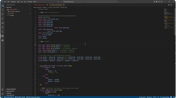
Task: Open the Customize Layout icon
Action: pyautogui.click(x=155, y=2)
